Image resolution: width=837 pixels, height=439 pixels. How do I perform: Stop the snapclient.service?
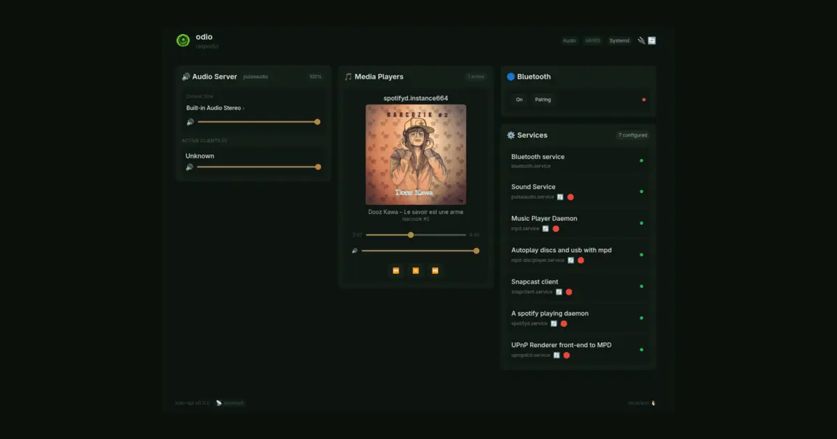[x=569, y=292]
